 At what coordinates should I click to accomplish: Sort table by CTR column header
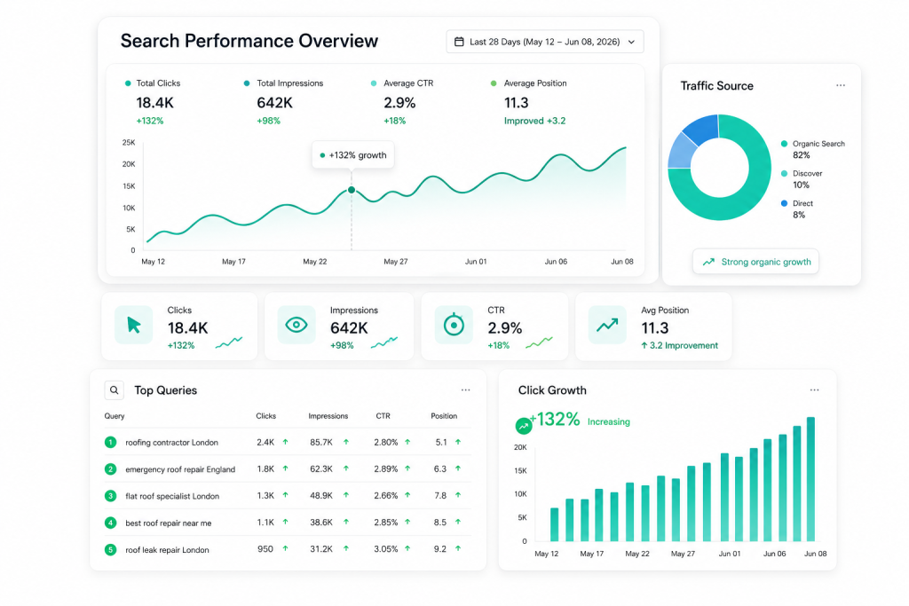coord(383,416)
